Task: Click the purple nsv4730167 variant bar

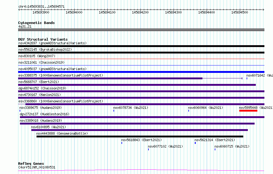Action: [x=141, y=98]
